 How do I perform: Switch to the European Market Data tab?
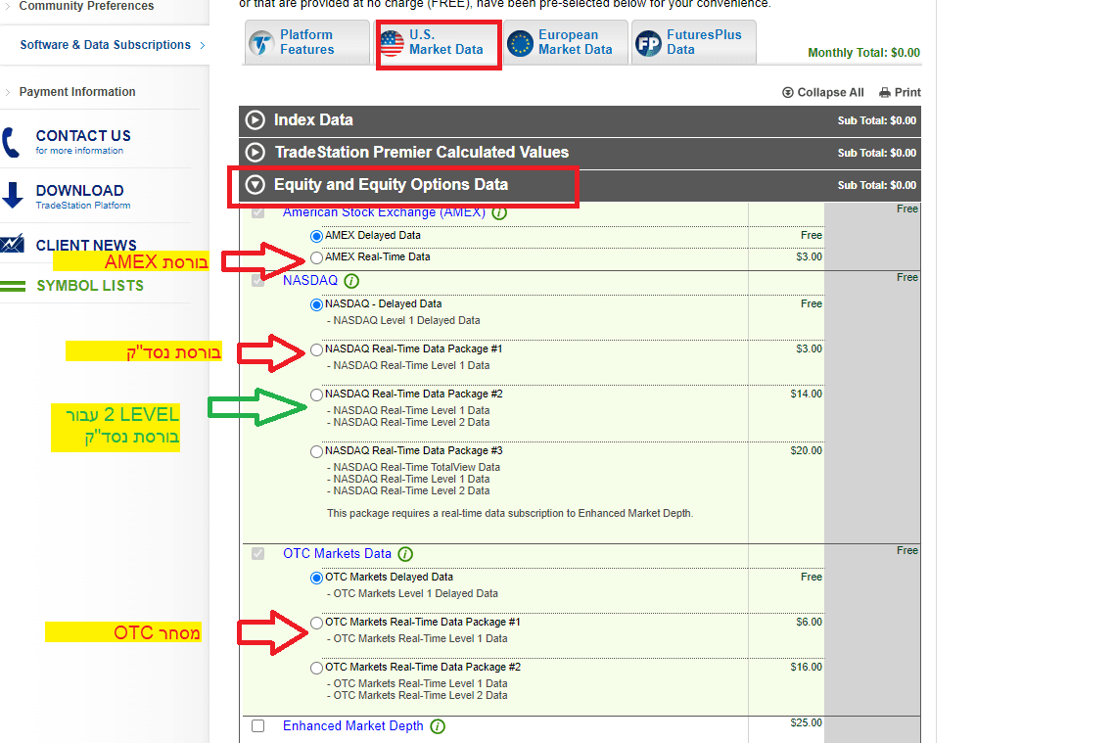566,42
